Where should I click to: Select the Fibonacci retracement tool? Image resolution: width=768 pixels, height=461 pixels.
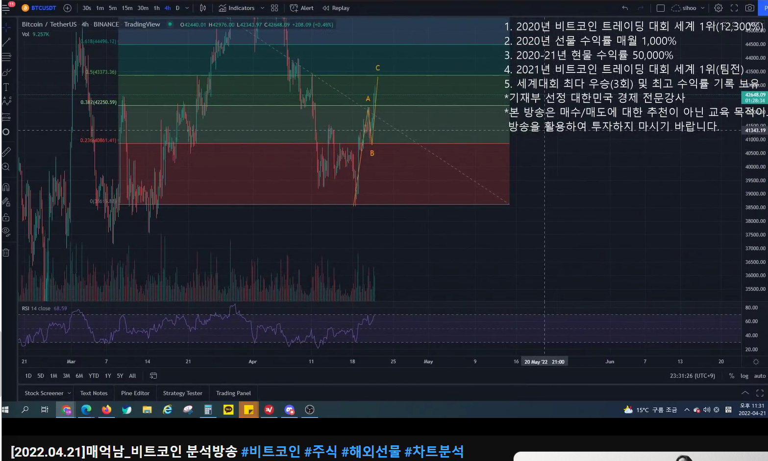tap(6, 57)
